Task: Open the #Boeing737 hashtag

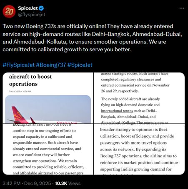Action: 51,65
